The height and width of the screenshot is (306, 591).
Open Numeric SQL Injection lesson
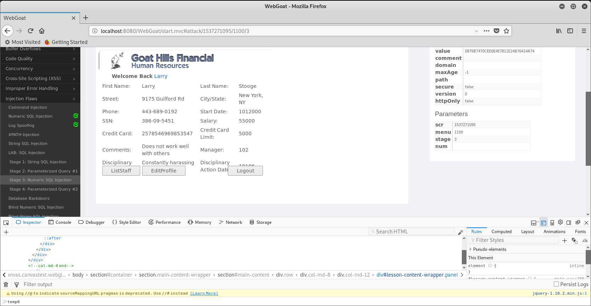click(30, 116)
